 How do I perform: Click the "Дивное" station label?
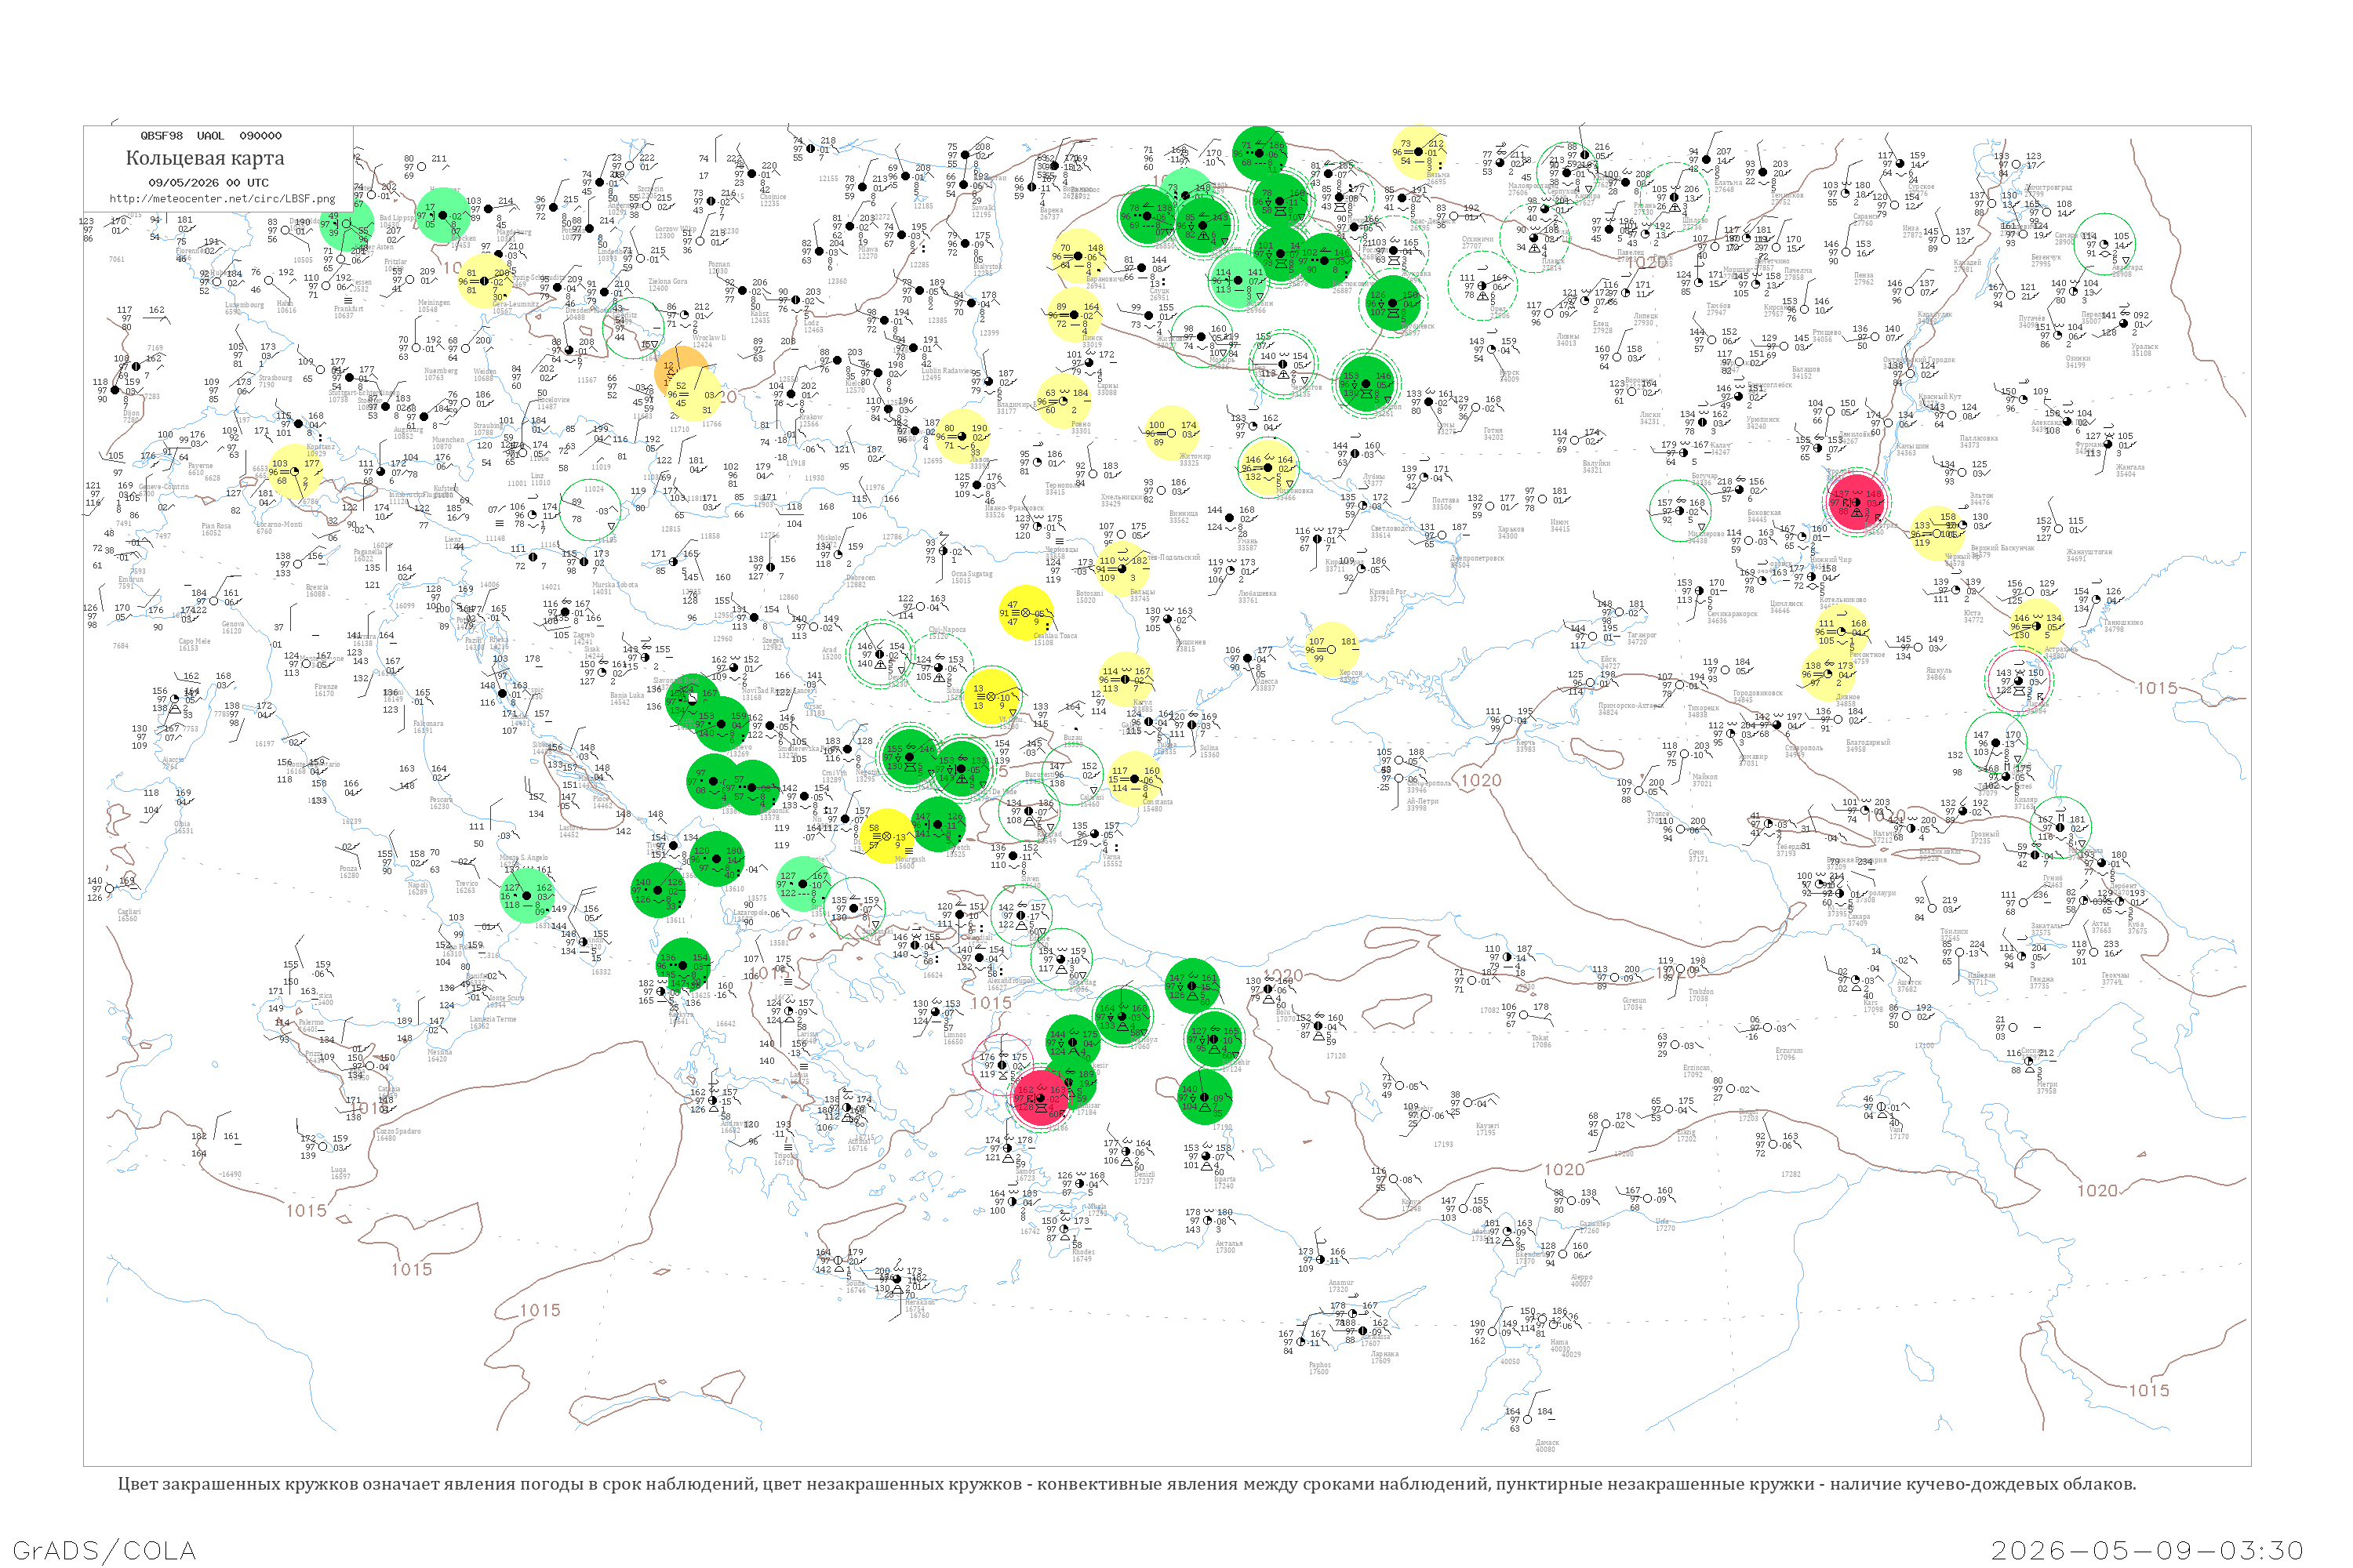pos(1849,697)
